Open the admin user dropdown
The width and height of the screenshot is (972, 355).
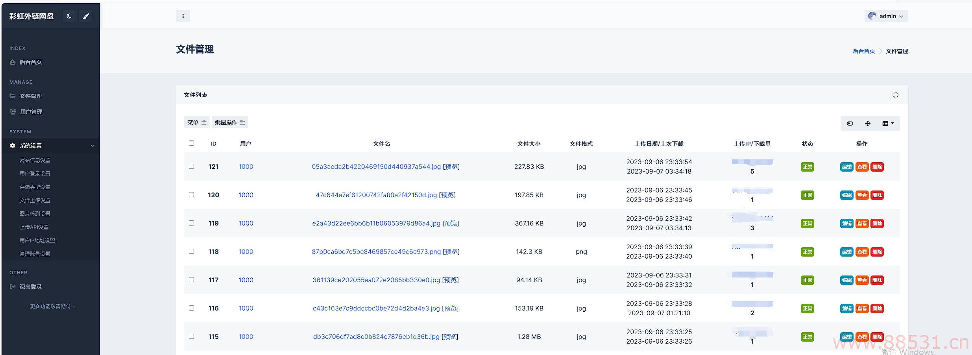click(x=886, y=16)
